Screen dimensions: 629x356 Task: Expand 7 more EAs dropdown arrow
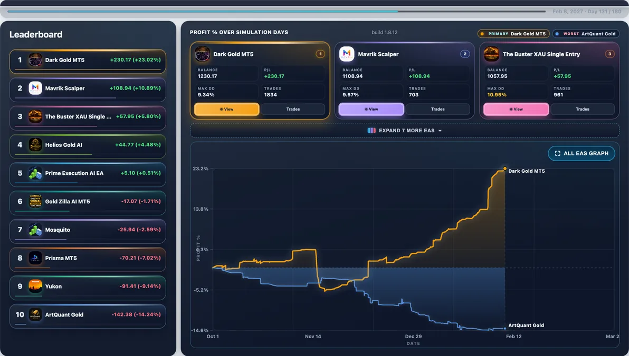(x=440, y=131)
